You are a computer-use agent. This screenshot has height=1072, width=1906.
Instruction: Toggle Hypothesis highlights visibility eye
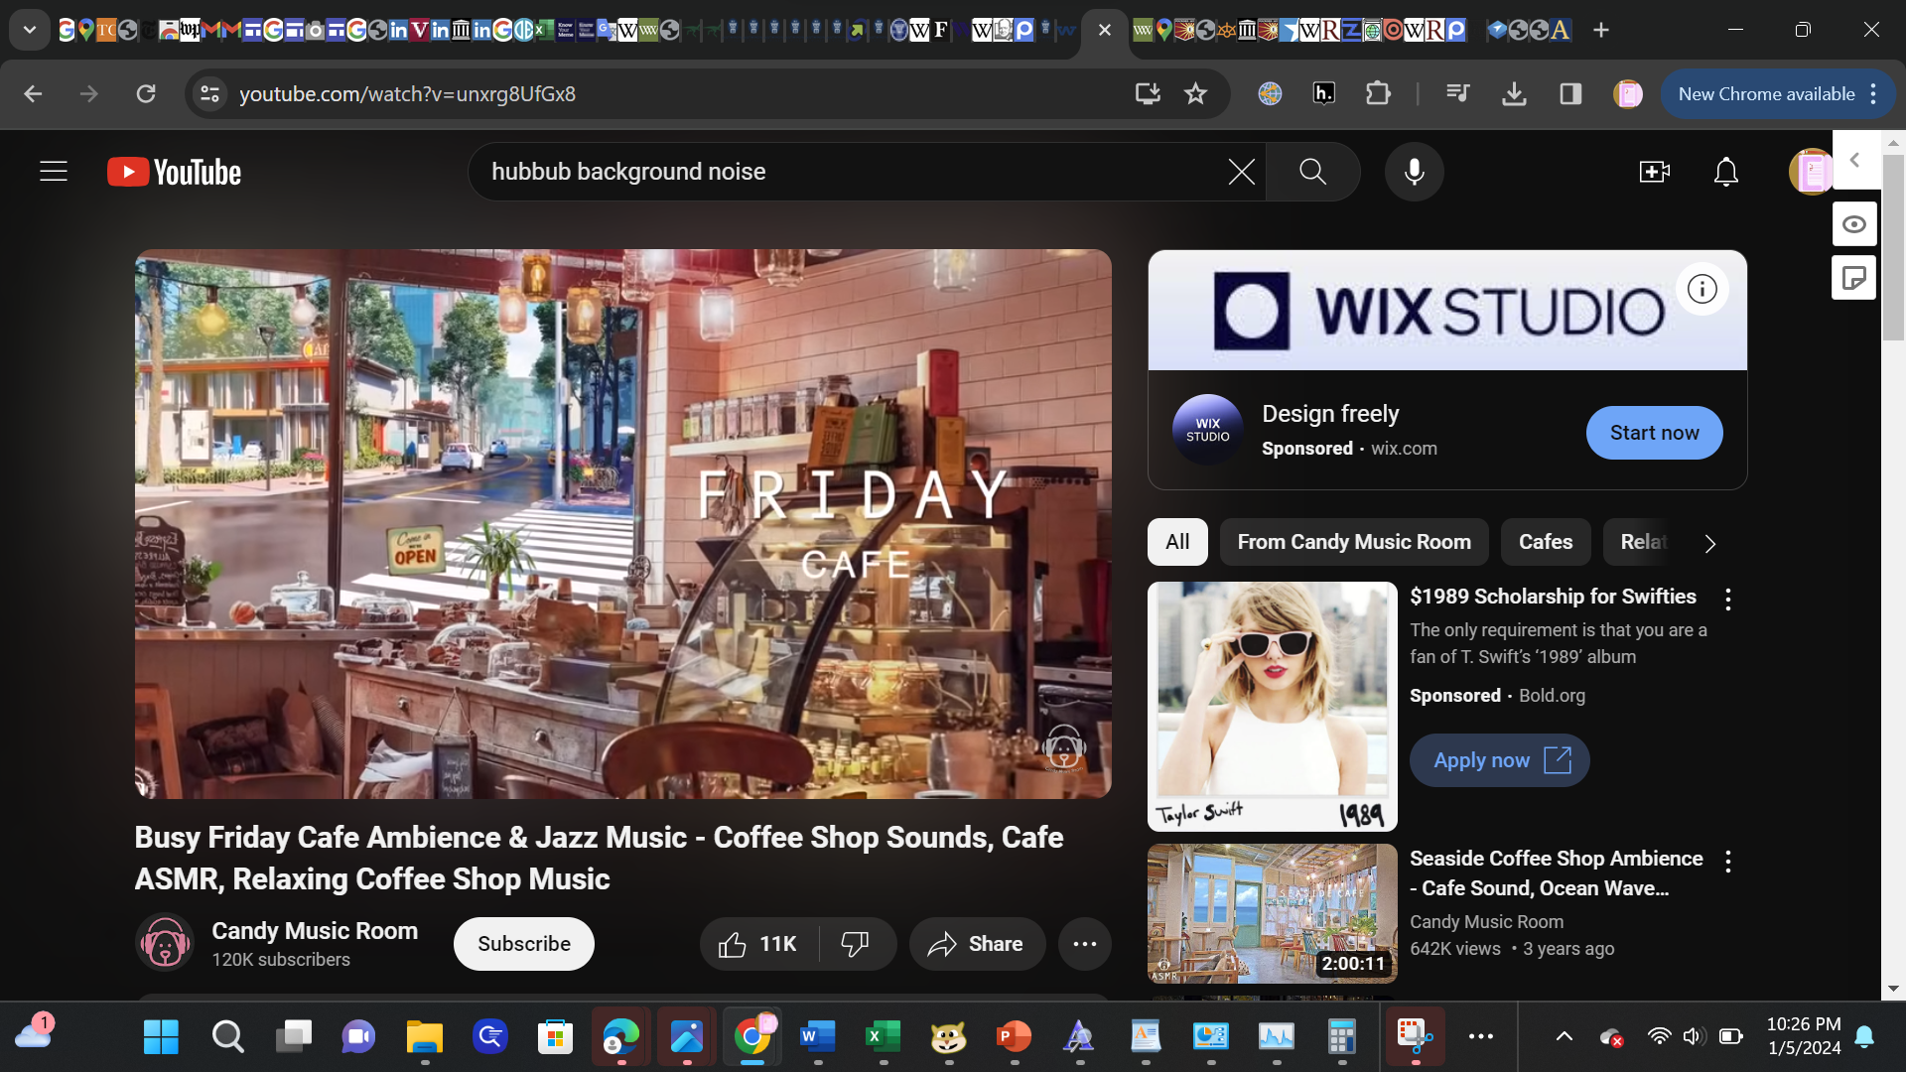coord(1853,224)
